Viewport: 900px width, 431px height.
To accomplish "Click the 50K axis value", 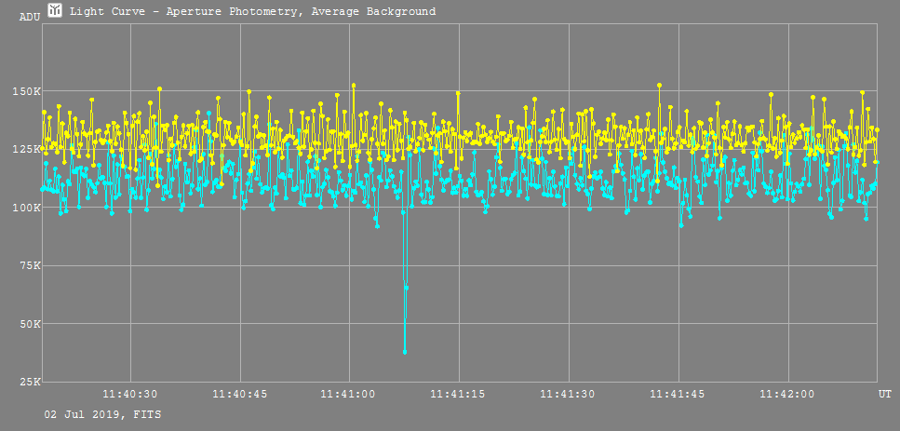I will 30,324.
